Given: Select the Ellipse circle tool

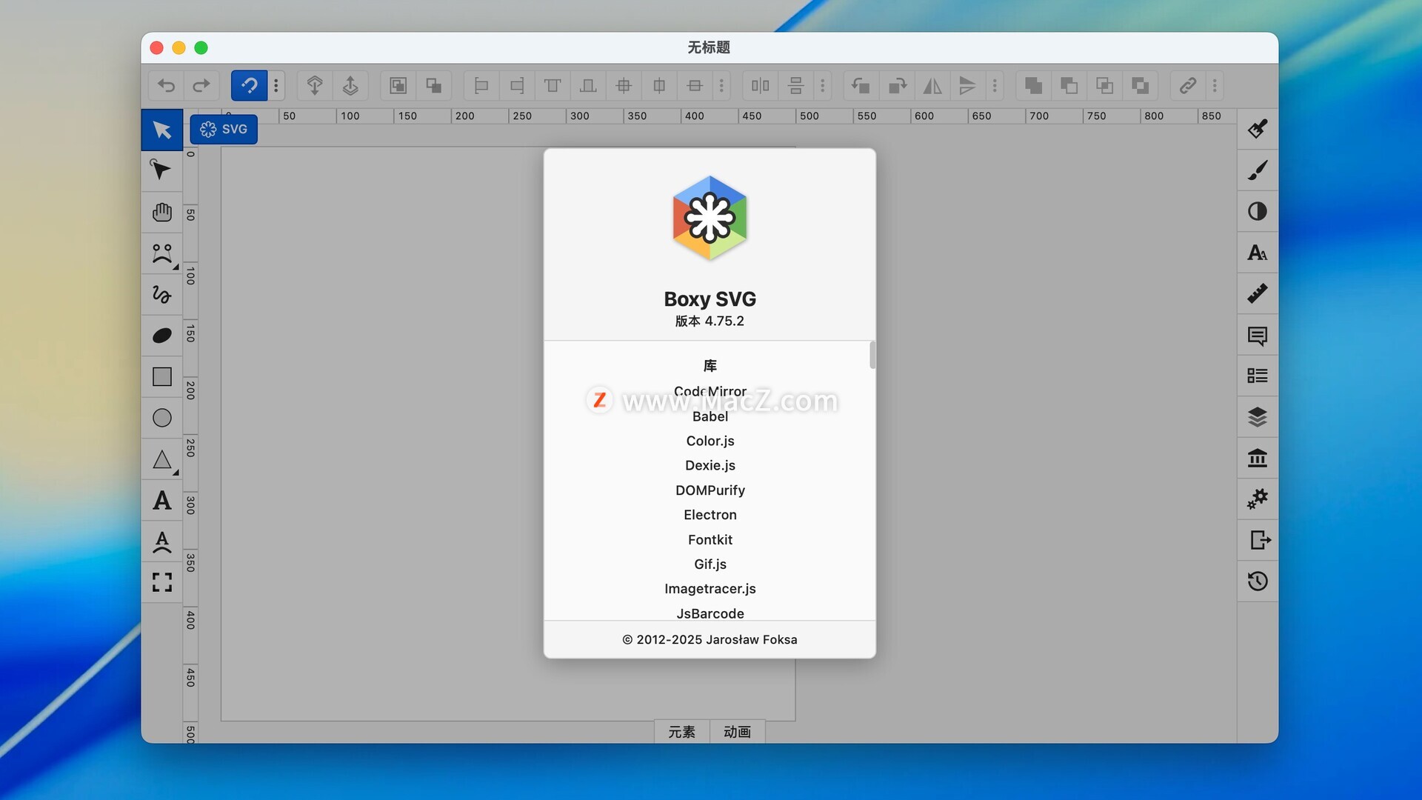Looking at the screenshot, I should coord(162,419).
